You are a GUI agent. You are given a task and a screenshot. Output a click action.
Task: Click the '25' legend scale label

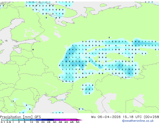(x=49, y=122)
